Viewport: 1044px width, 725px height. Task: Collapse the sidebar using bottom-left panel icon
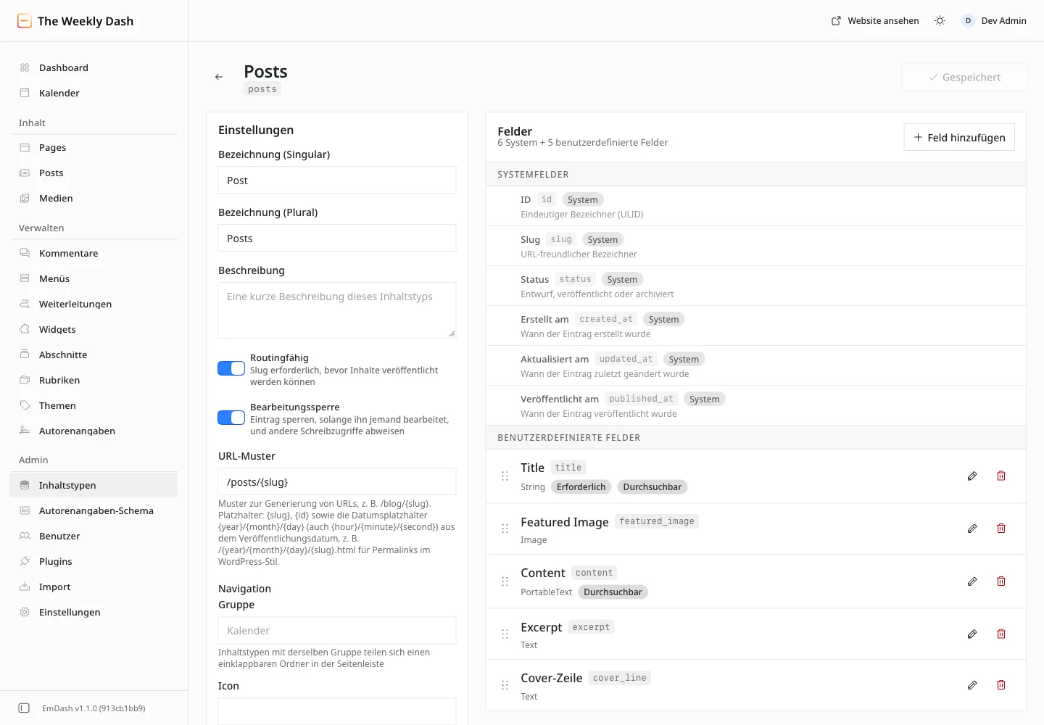(24, 708)
